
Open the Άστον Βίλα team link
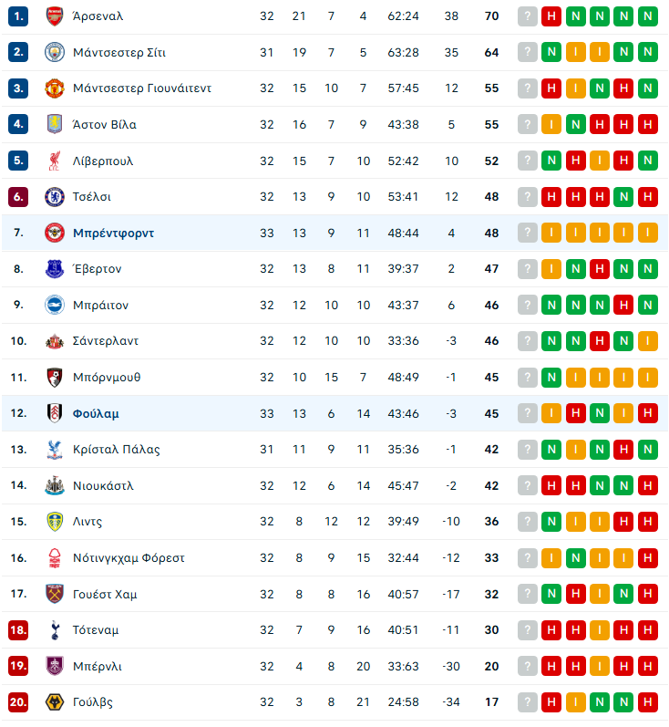click(x=104, y=124)
